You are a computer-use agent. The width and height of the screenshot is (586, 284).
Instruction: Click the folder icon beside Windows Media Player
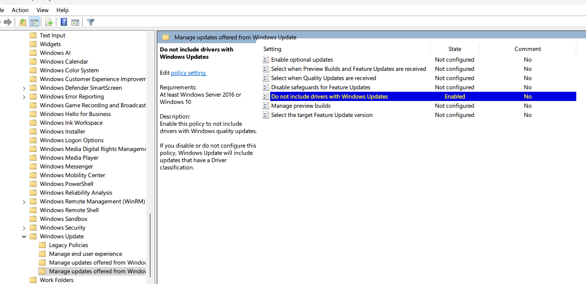pos(33,158)
